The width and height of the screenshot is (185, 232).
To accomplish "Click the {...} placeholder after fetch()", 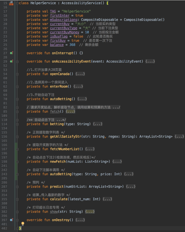I will (x=70, y=112).
